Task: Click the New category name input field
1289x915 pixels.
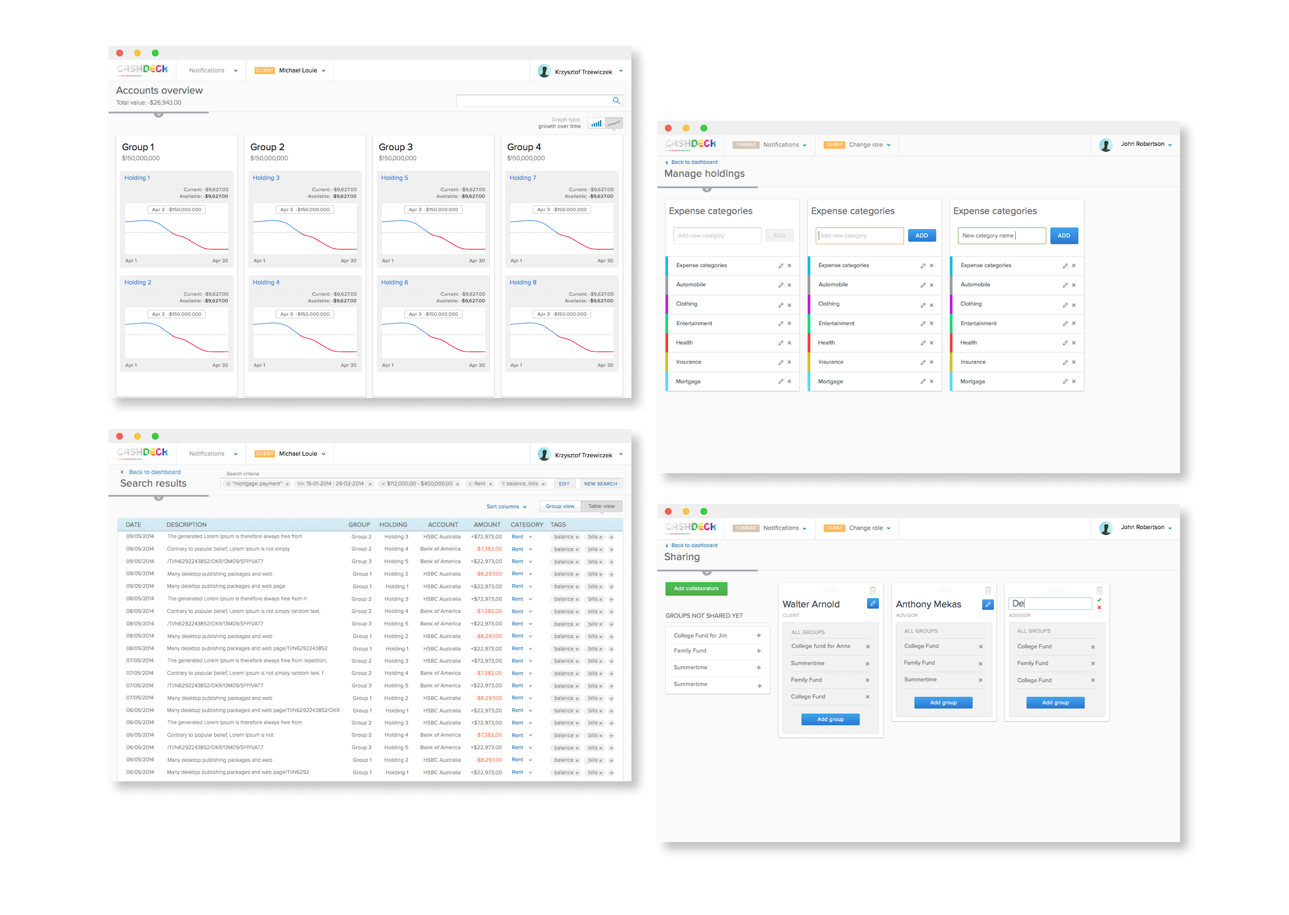Action: 1001,236
